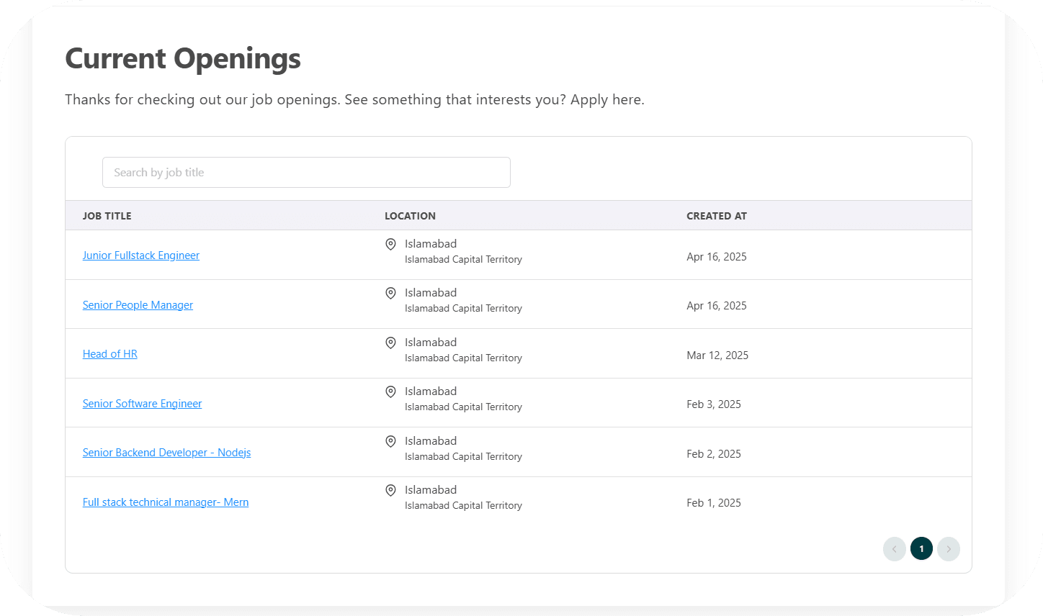The height and width of the screenshot is (616, 1043).
Task: Open the Senior People Manager job posting
Action: pos(138,305)
